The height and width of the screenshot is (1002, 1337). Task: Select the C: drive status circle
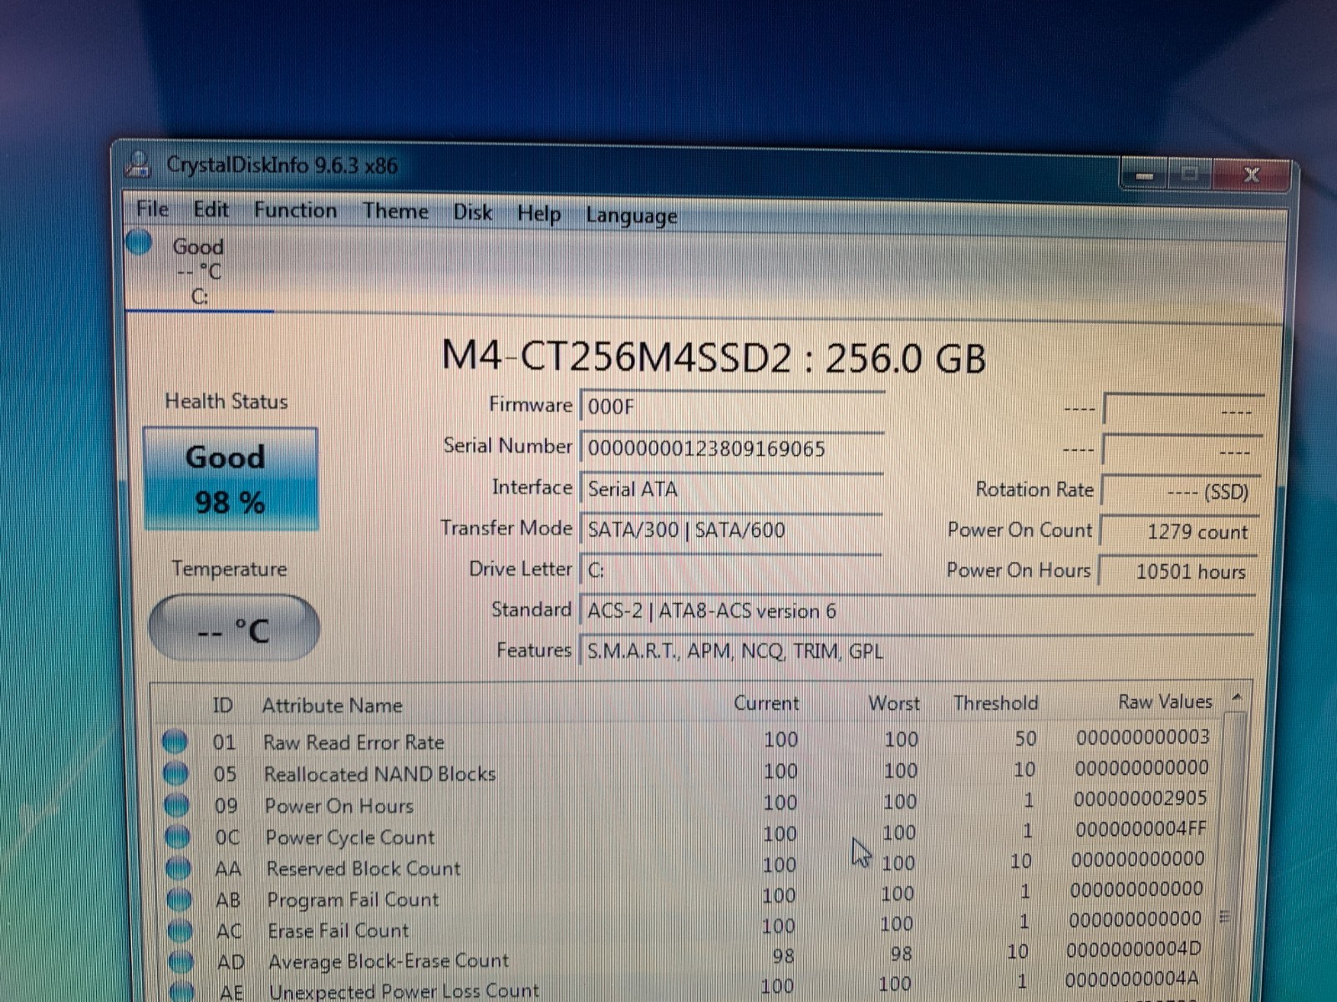139,243
